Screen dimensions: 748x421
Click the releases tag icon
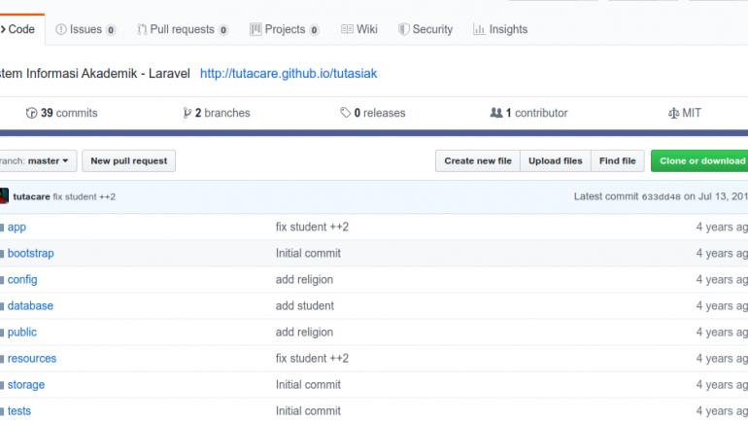[346, 113]
